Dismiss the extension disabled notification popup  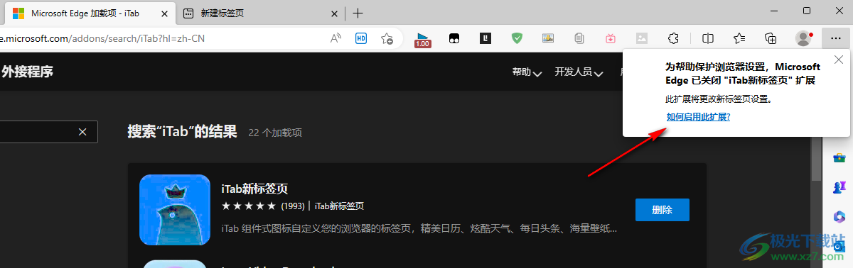839,60
